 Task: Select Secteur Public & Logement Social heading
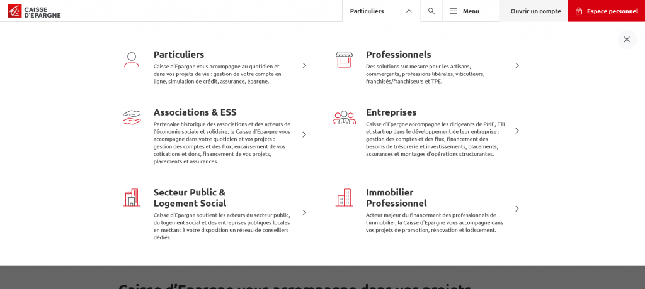point(190,198)
